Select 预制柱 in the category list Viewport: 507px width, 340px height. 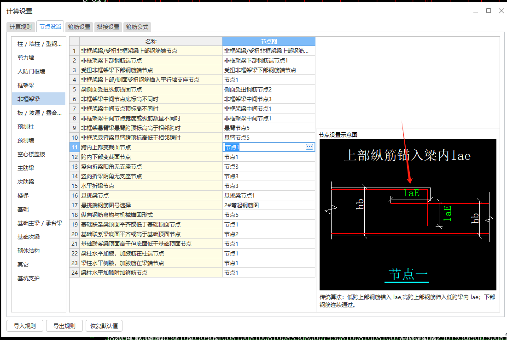(x=39, y=127)
